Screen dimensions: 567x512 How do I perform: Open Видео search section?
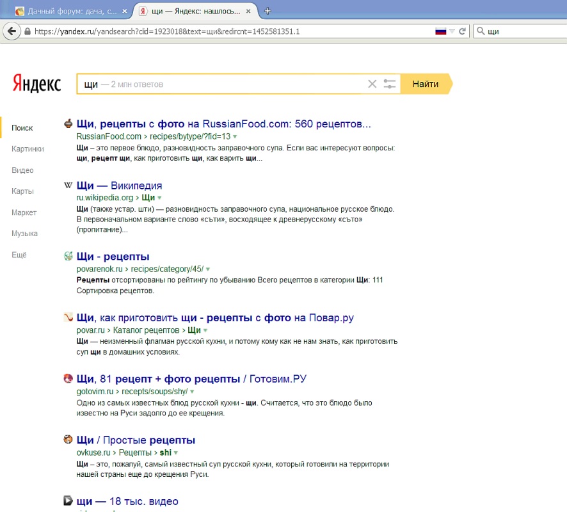22,170
